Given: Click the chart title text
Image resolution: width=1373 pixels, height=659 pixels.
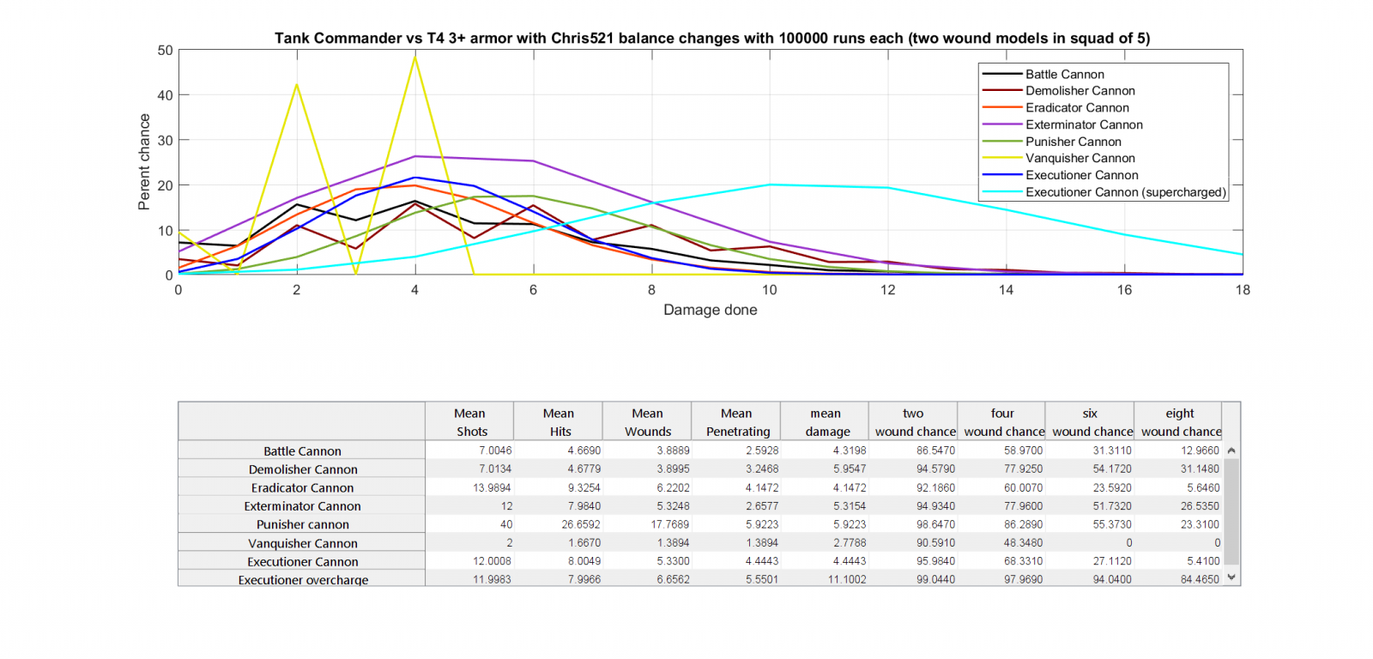Looking at the screenshot, I should (711, 39).
